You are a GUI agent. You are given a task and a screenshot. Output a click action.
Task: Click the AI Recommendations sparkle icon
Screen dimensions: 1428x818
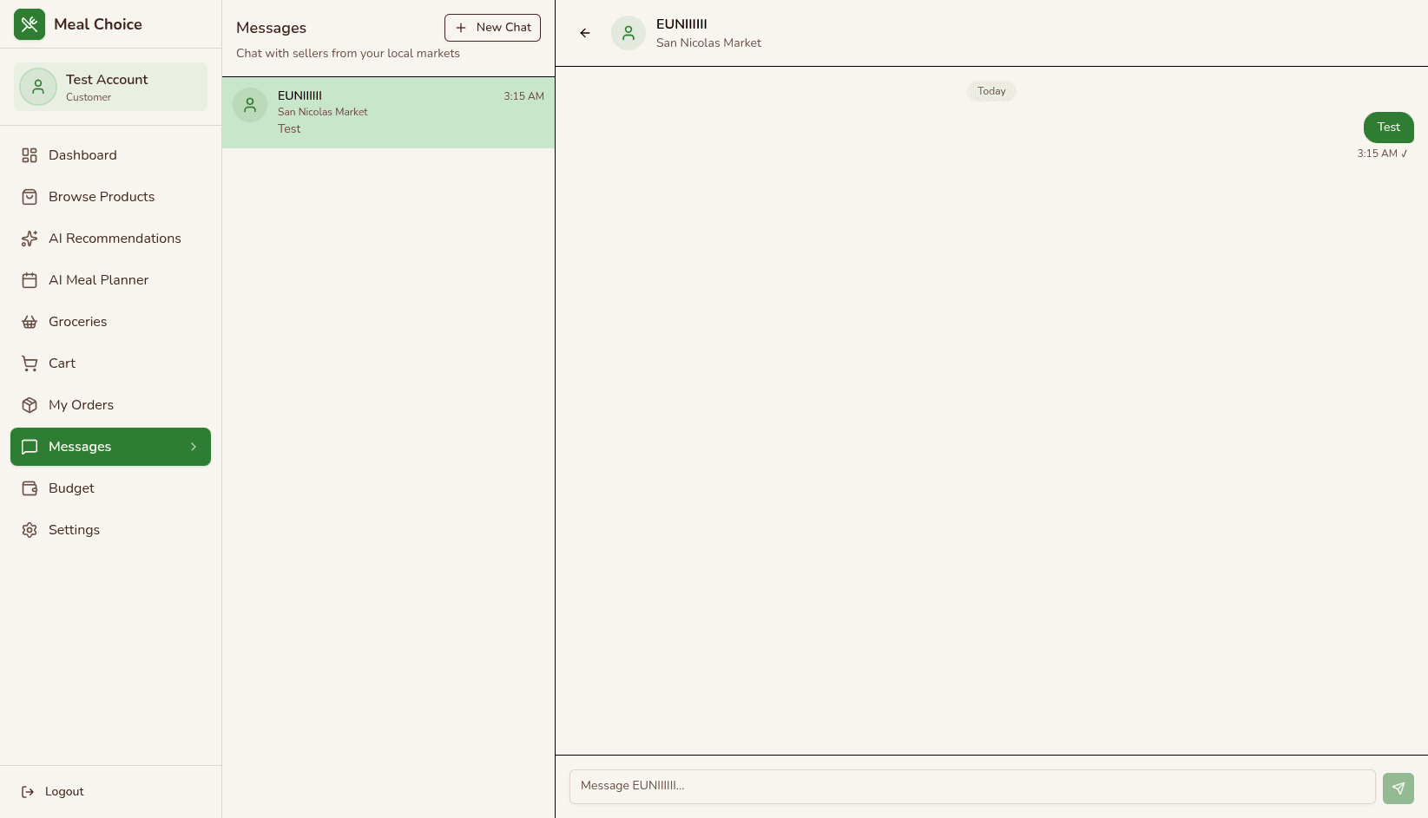30,239
